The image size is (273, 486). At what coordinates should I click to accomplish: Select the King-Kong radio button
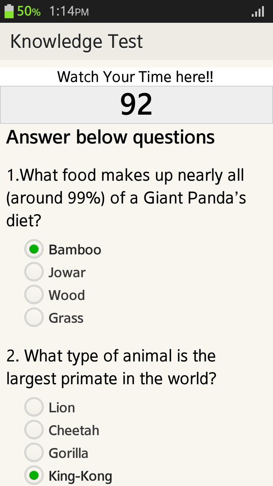tap(34, 476)
